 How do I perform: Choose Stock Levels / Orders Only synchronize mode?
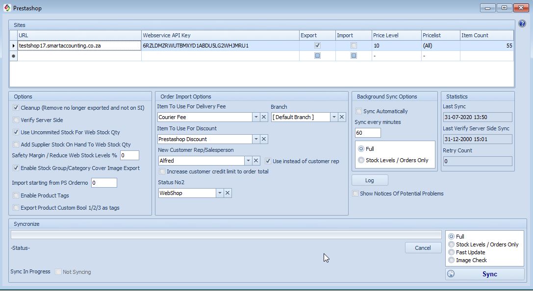(452, 244)
